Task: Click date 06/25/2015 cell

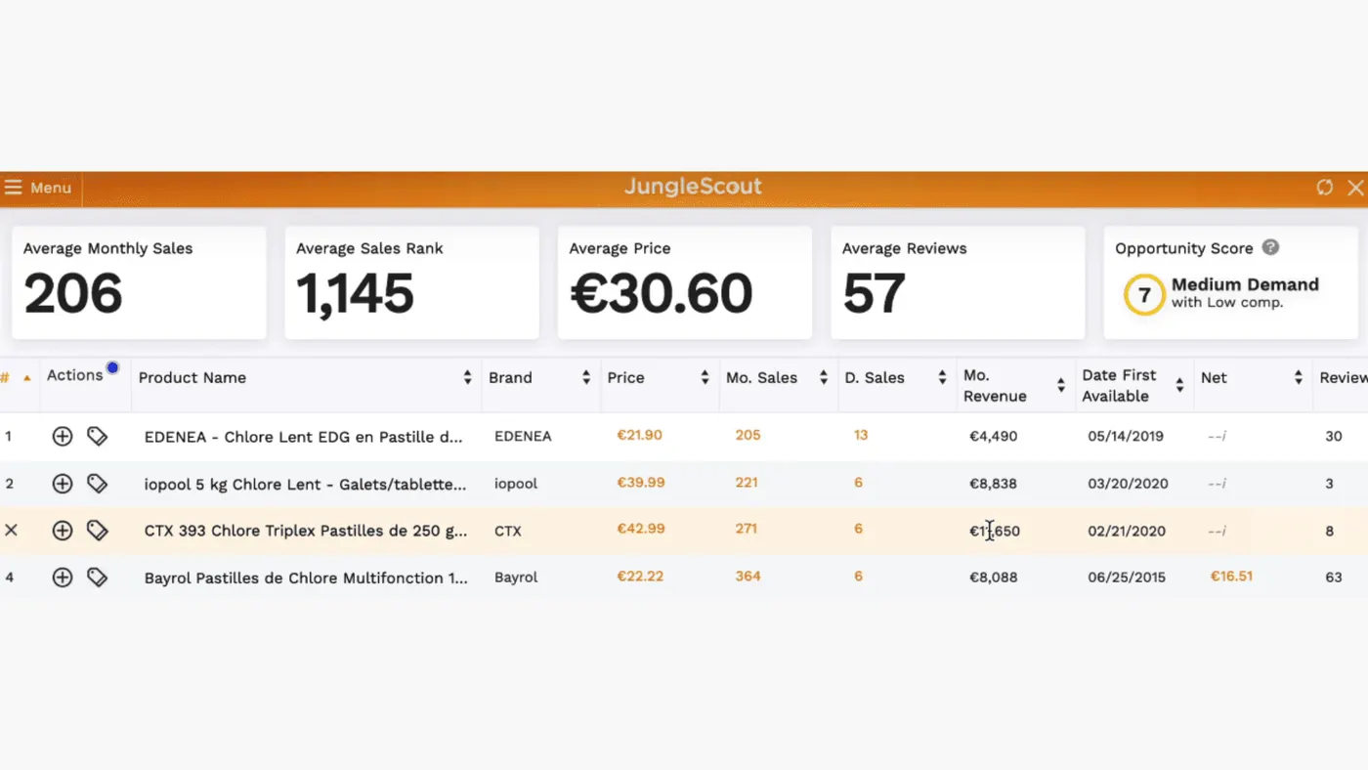Action: [1127, 577]
